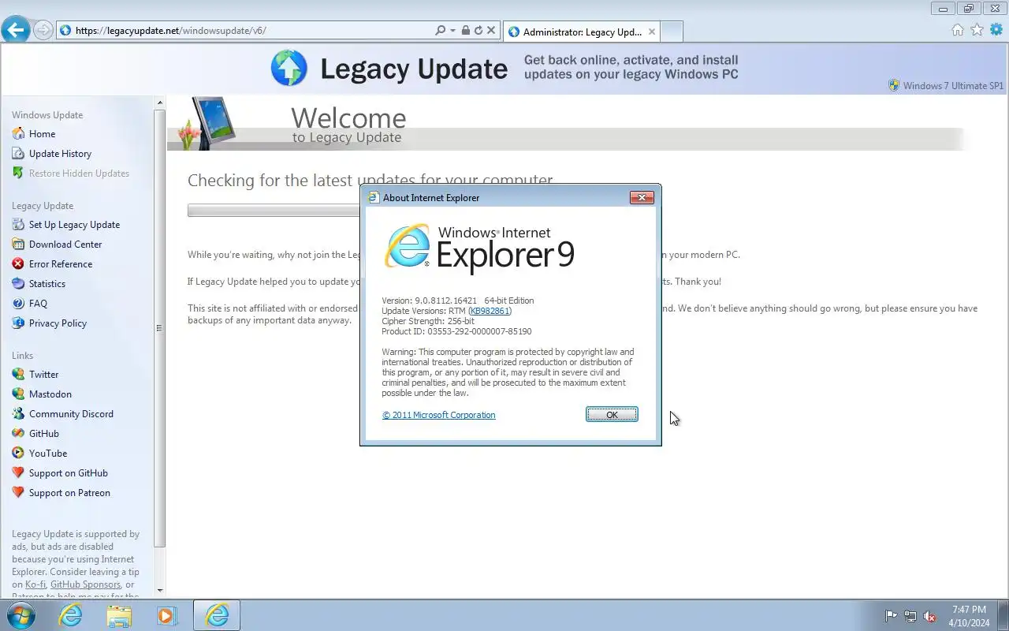Click the Legacy Update globe logo
1009x631 pixels.
(289, 68)
